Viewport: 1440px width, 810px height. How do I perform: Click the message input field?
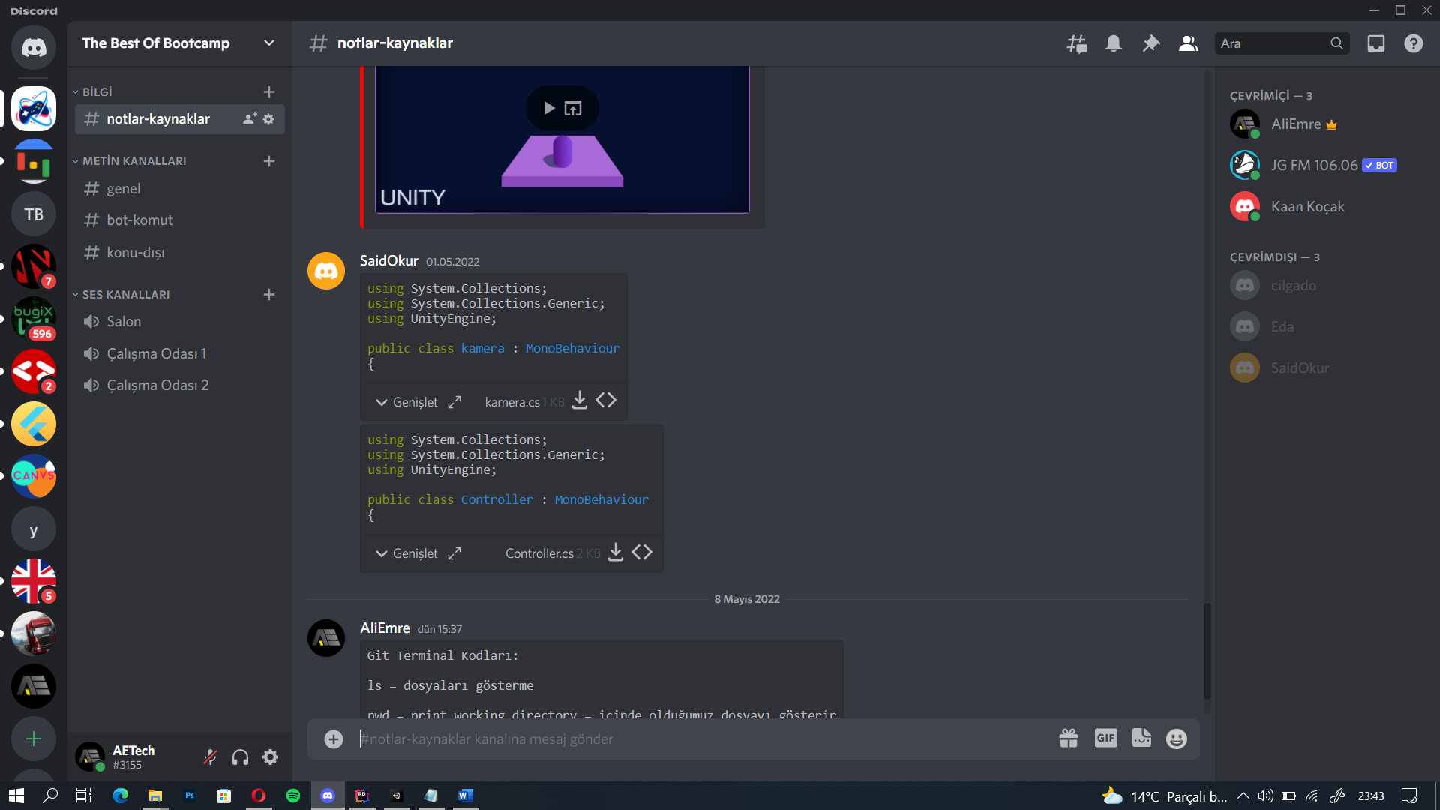(x=675, y=739)
